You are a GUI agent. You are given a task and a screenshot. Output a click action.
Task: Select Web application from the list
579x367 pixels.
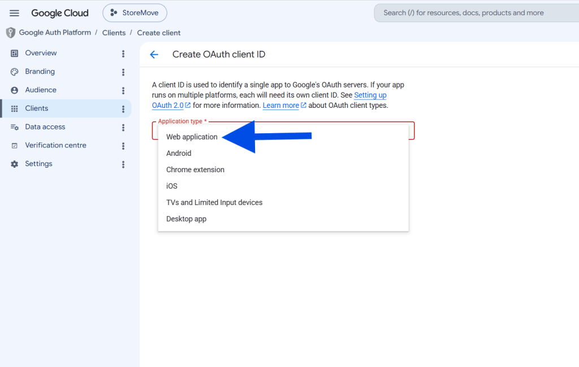point(283,137)
